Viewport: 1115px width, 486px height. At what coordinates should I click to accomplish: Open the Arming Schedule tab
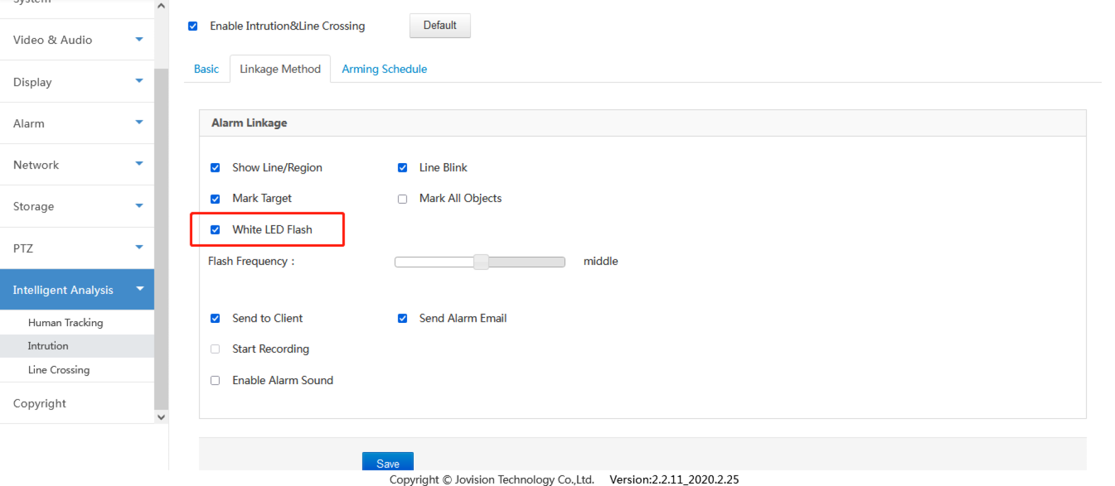coord(384,69)
